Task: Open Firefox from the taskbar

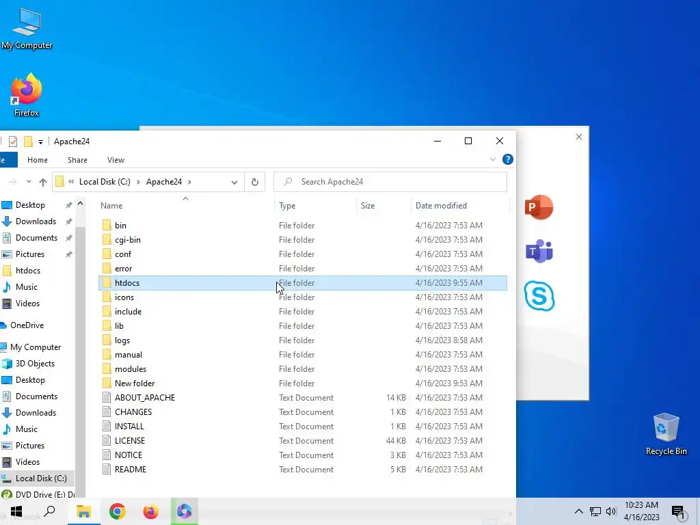Action: 151,511
